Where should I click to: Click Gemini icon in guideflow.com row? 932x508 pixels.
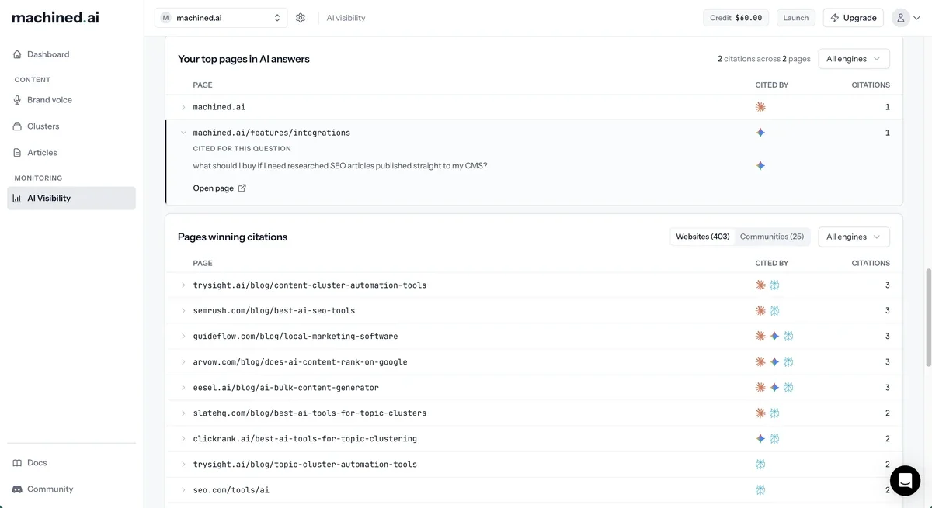[x=774, y=336]
